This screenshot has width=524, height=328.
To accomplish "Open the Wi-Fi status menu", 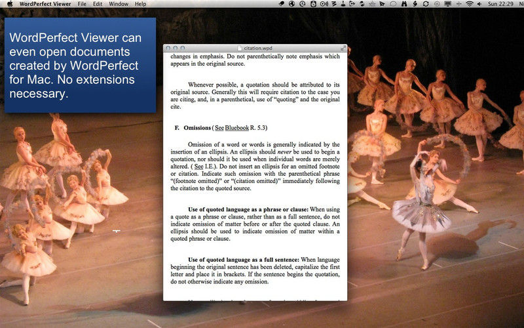I will point(470,4).
